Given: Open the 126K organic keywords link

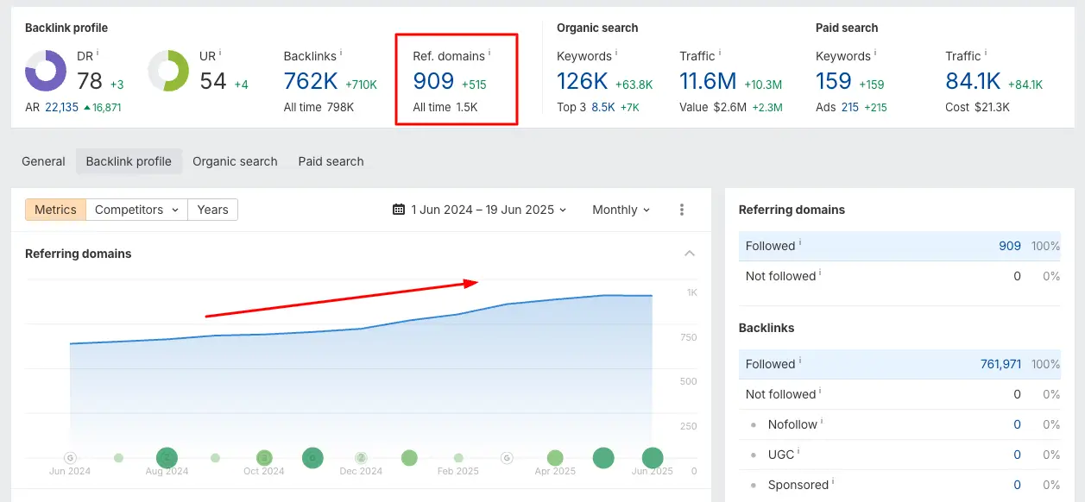Looking at the screenshot, I should pos(583,81).
